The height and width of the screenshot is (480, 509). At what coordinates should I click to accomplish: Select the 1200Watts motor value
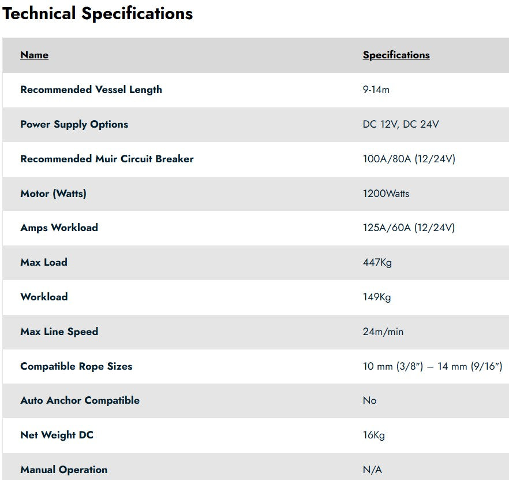point(386,194)
